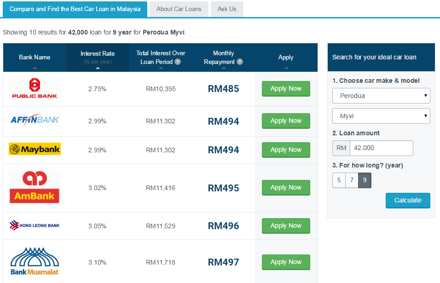Click the Affin Bank logo
440x283 pixels.
(35, 120)
